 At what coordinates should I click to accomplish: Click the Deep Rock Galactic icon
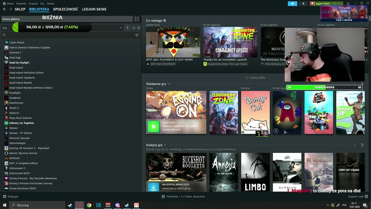point(6,118)
